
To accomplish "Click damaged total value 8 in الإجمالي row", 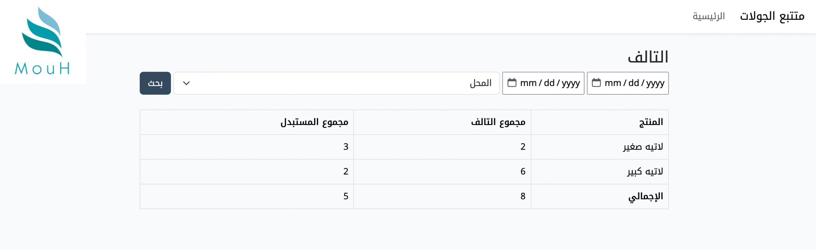I will (523, 196).
